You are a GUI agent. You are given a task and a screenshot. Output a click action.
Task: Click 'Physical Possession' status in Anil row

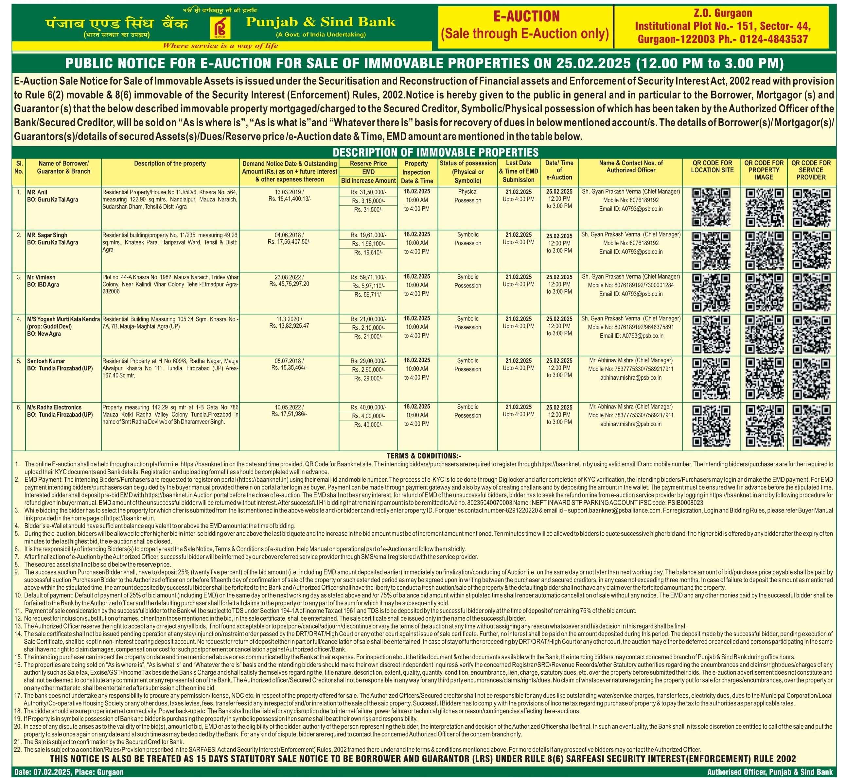point(468,196)
